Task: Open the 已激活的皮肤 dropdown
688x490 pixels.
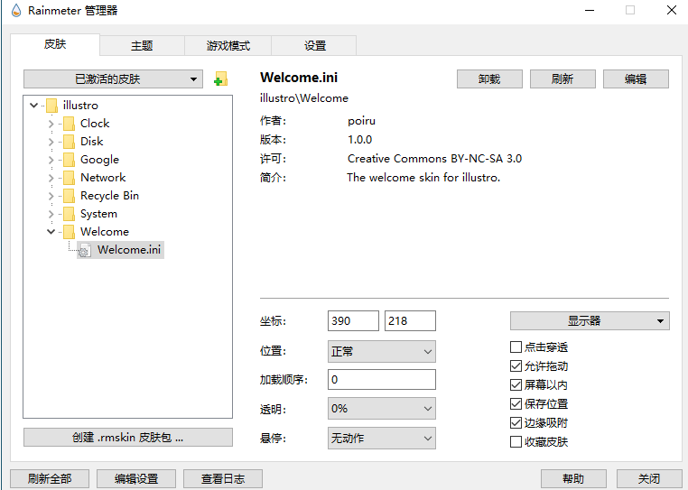Action: [x=113, y=79]
